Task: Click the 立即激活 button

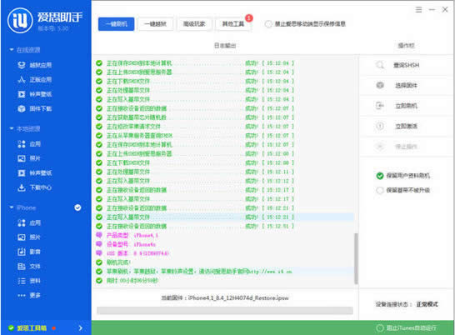Action: [407, 126]
